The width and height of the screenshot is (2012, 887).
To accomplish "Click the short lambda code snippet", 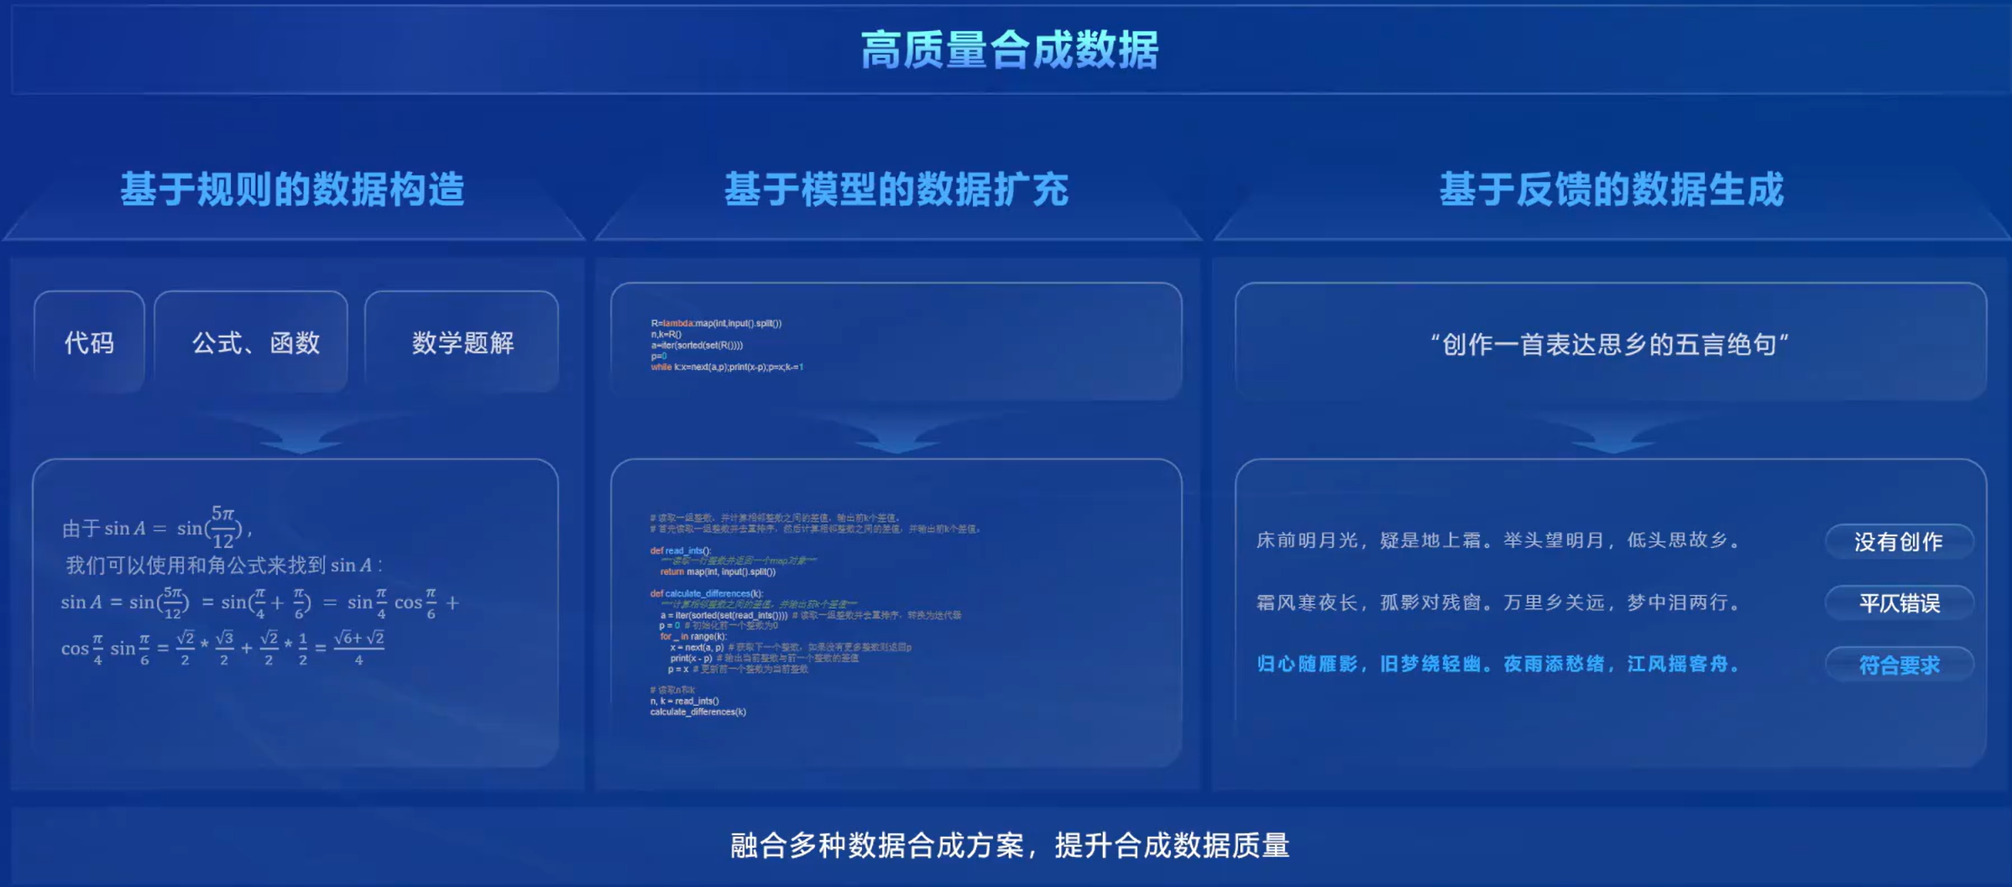I will pyautogui.click(x=727, y=345).
